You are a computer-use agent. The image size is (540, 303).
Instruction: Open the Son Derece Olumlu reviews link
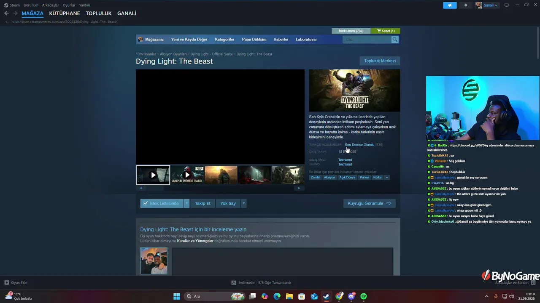pos(359,145)
